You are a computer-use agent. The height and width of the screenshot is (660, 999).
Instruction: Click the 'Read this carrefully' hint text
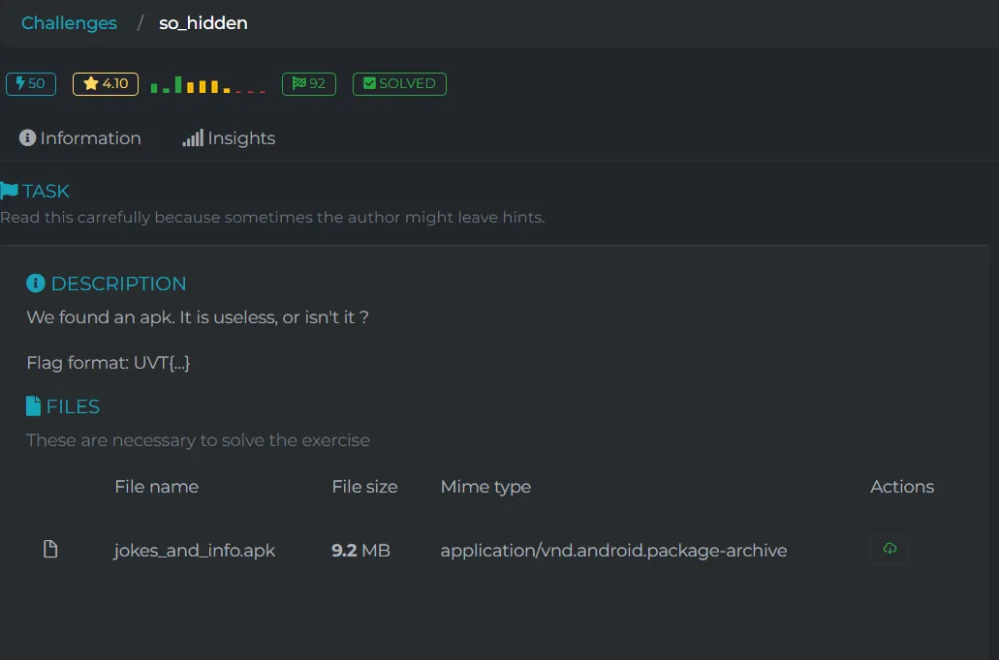pos(272,217)
